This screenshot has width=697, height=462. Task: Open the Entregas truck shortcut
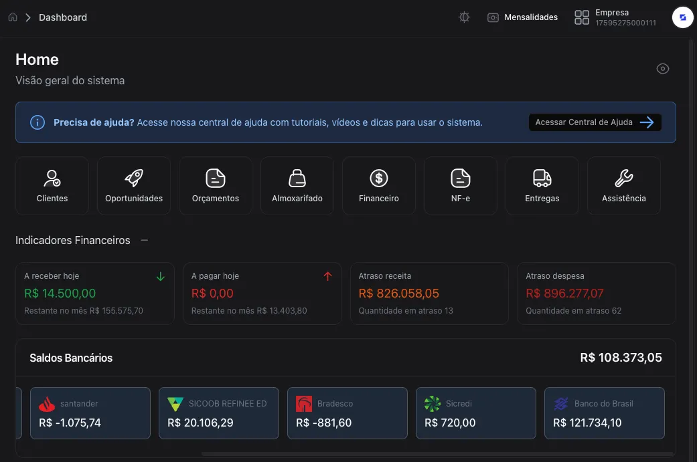(x=542, y=186)
